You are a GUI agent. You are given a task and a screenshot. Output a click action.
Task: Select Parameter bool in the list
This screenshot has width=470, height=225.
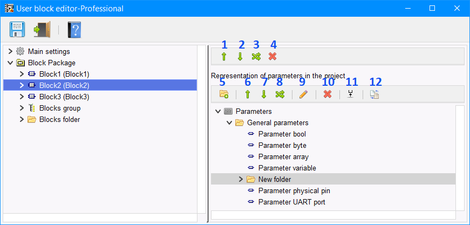coord(282,134)
